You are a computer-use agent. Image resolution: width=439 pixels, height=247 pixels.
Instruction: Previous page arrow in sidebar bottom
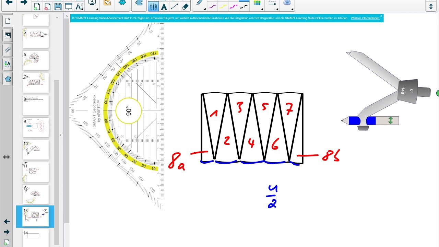[x=7, y=222]
